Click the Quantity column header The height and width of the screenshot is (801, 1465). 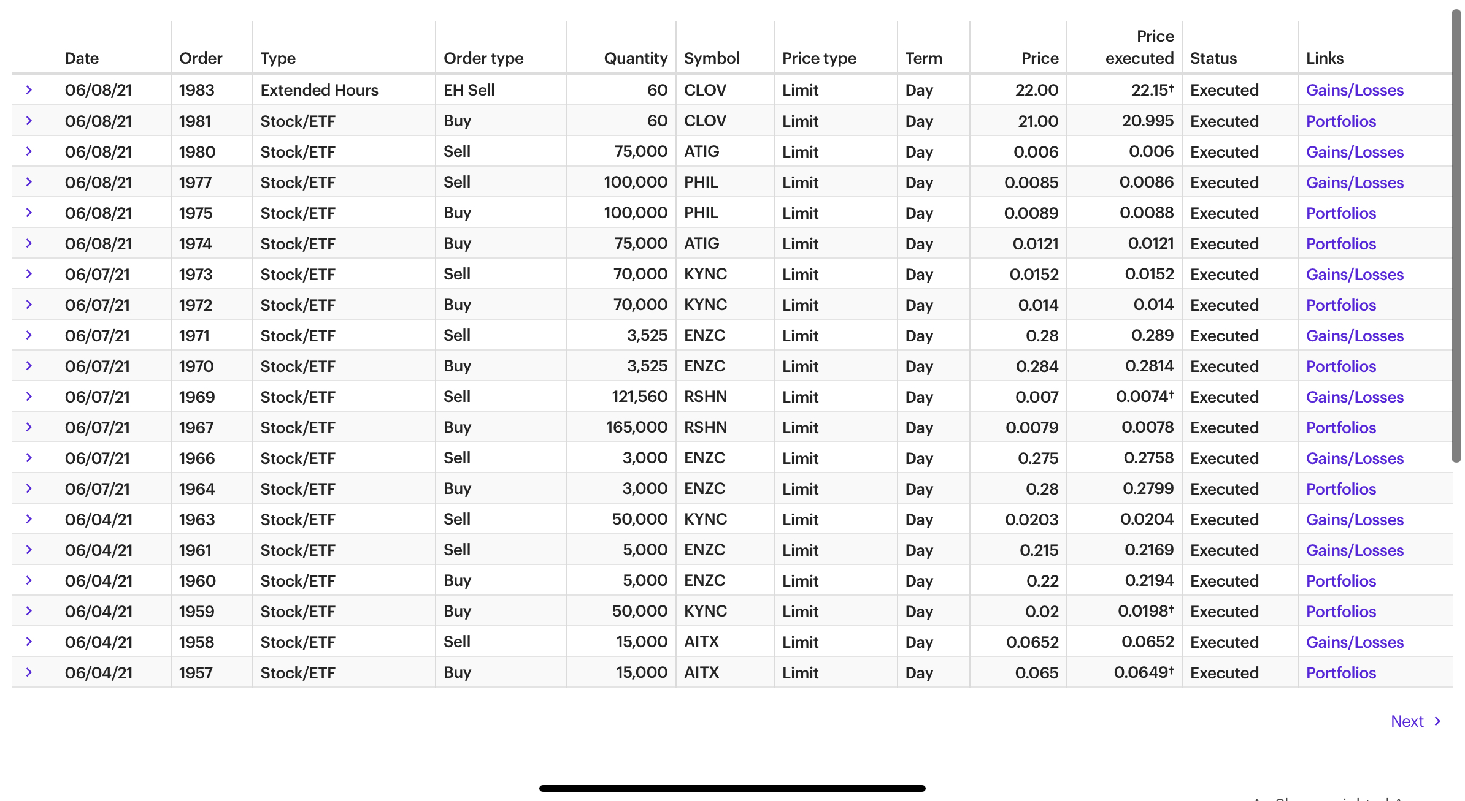(635, 58)
